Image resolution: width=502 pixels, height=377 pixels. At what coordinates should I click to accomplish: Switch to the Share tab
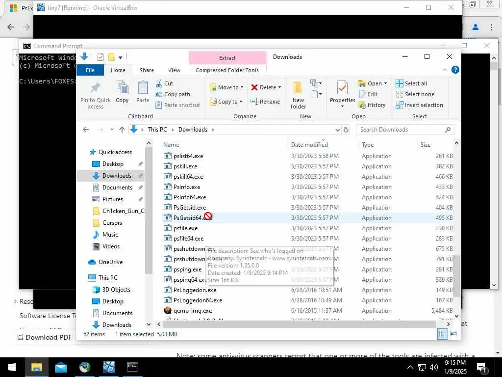point(147,70)
